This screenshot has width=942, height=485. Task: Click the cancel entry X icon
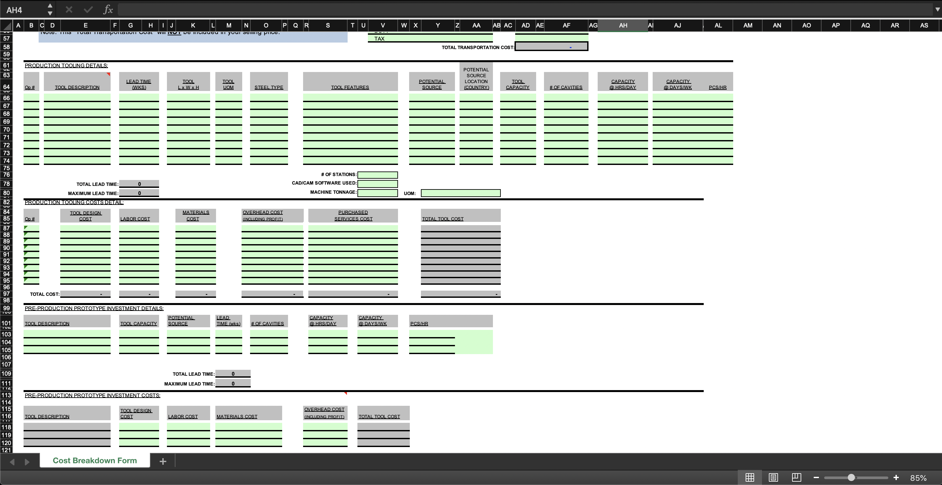[69, 10]
